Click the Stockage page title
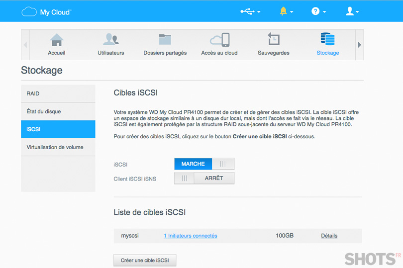The height and width of the screenshot is (268, 403). tap(42, 70)
